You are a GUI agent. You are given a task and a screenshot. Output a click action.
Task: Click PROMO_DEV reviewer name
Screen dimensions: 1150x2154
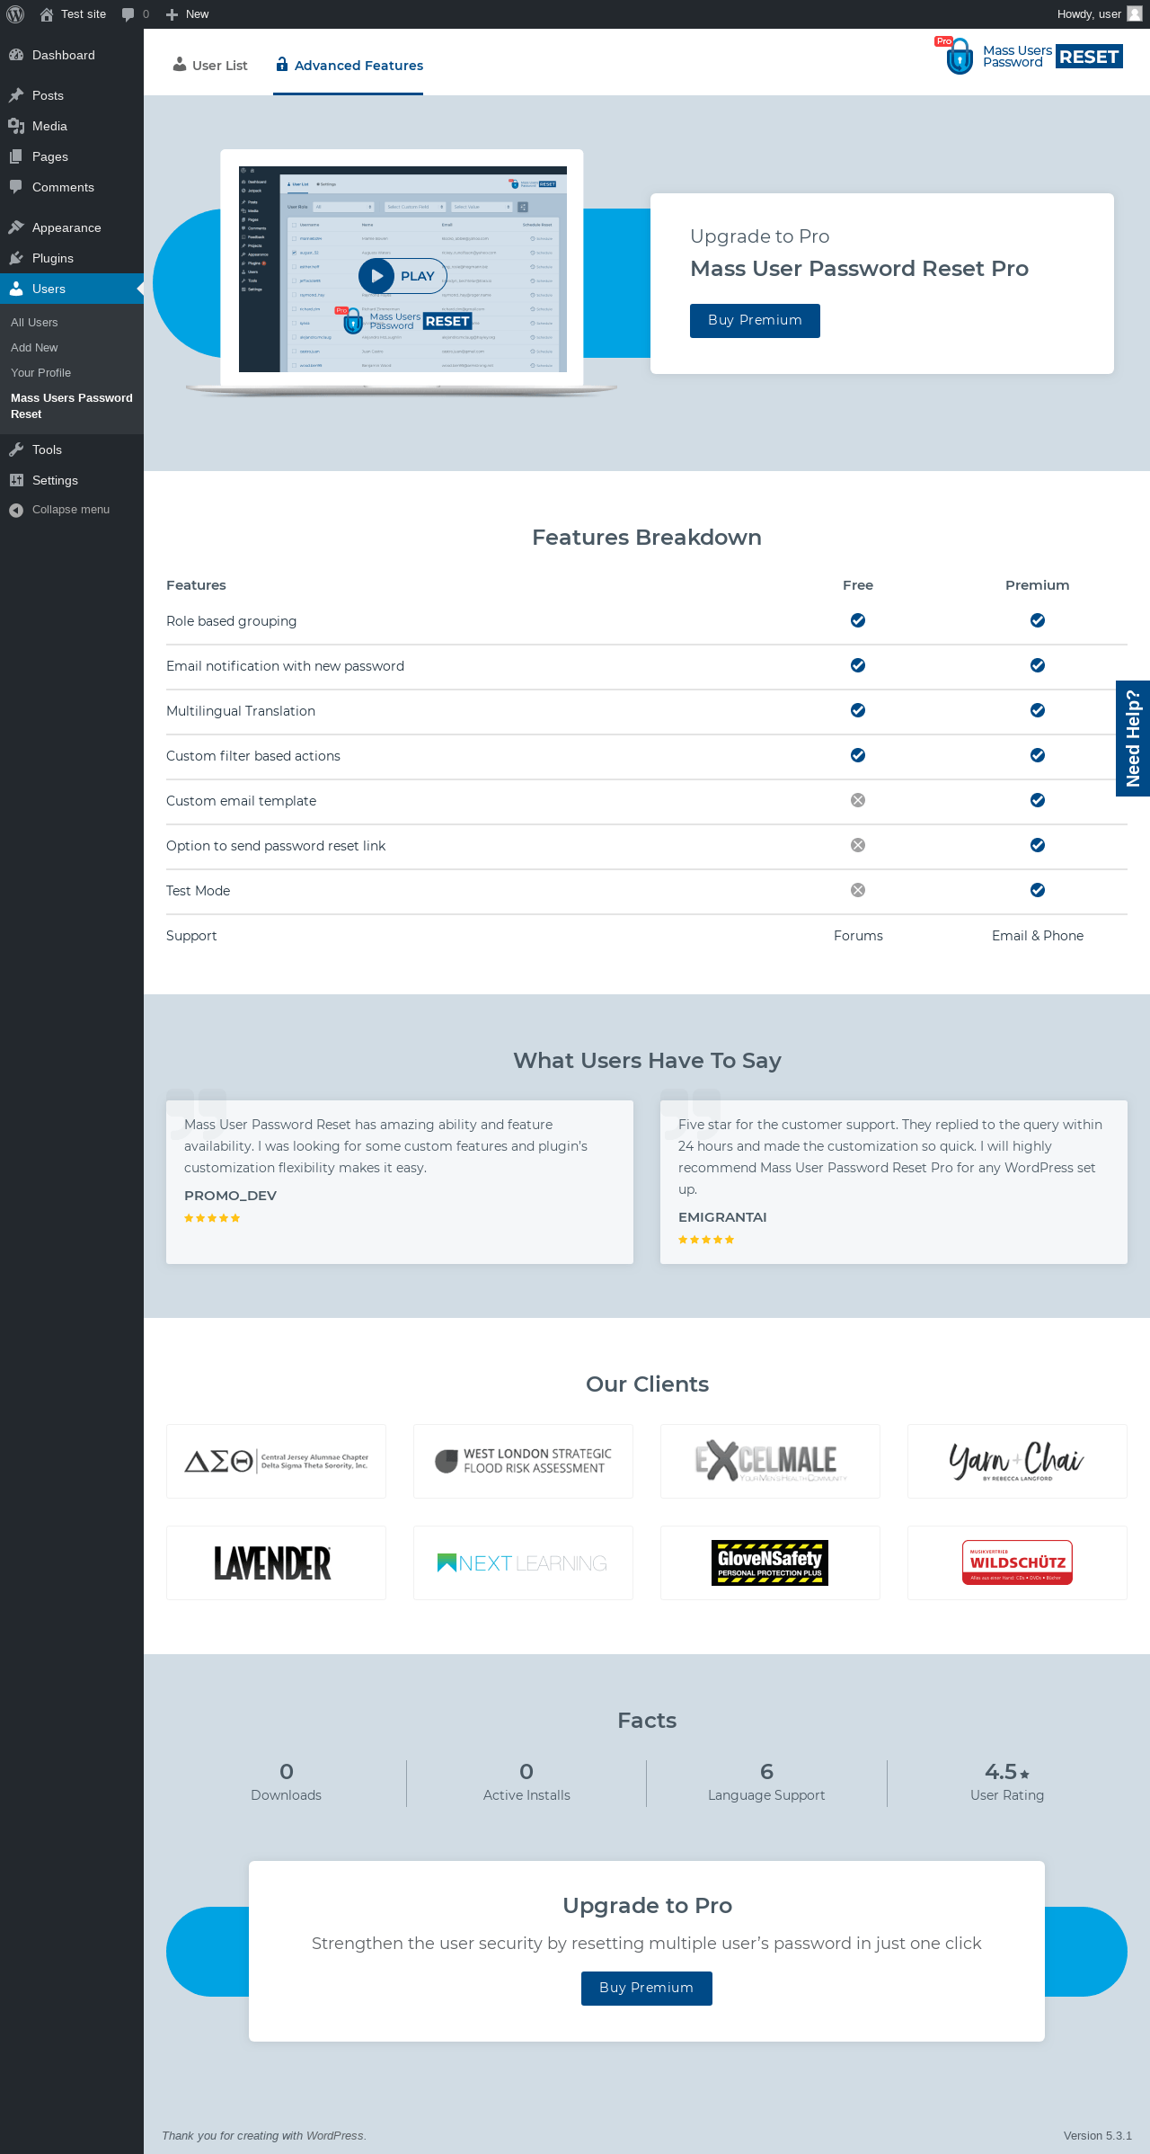click(x=230, y=1196)
